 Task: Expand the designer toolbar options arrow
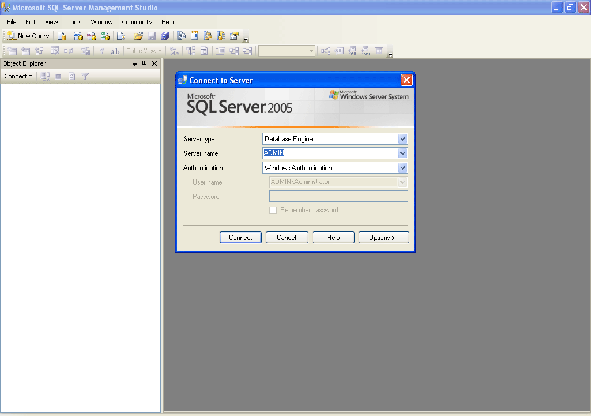[x=390, y=54]
